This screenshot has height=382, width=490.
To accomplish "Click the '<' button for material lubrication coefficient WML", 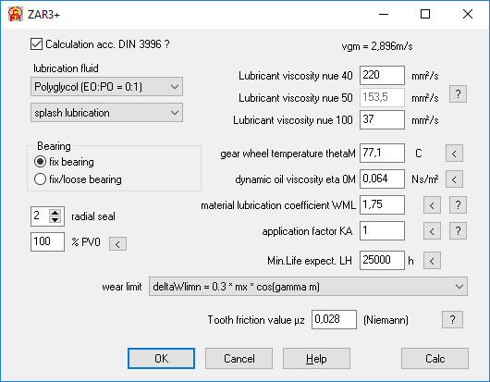I will (432, 205).
